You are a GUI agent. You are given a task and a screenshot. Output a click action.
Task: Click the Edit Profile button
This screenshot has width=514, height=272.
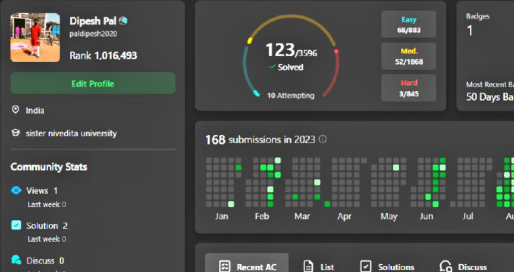[x=93, y=84]
